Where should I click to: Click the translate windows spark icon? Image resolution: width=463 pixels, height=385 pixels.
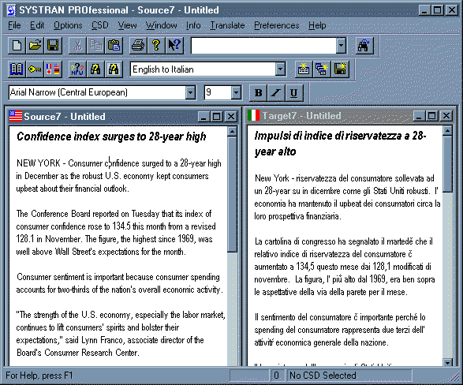pos(322,69)
